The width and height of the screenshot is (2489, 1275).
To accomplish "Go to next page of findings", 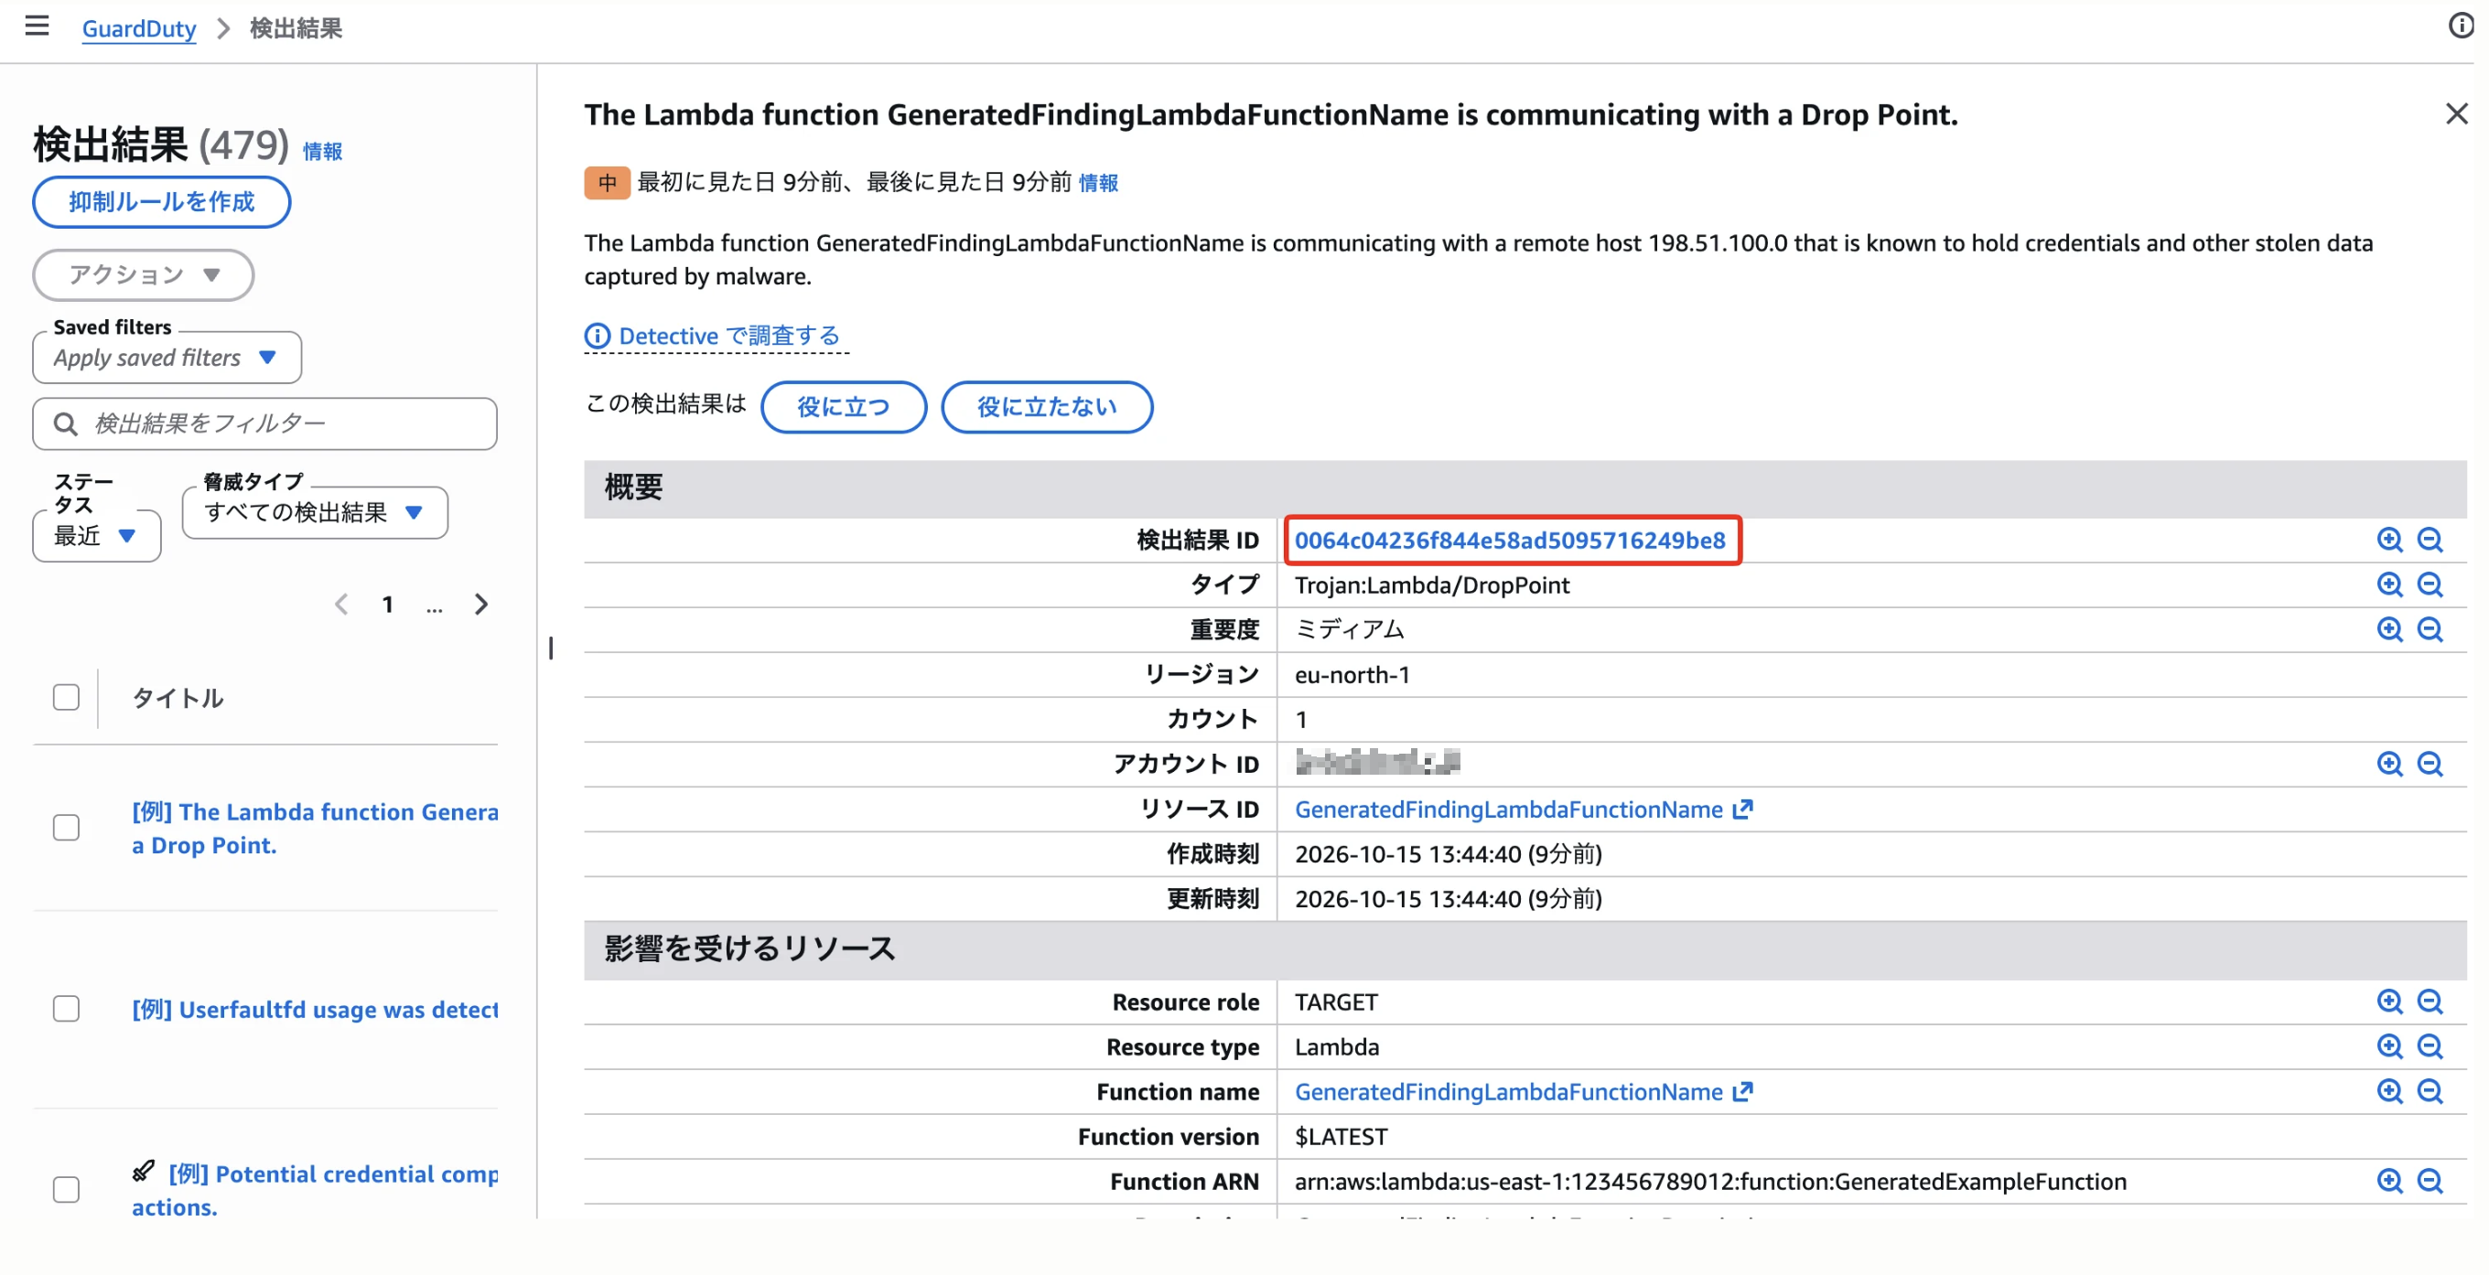I will pos(481,605).
